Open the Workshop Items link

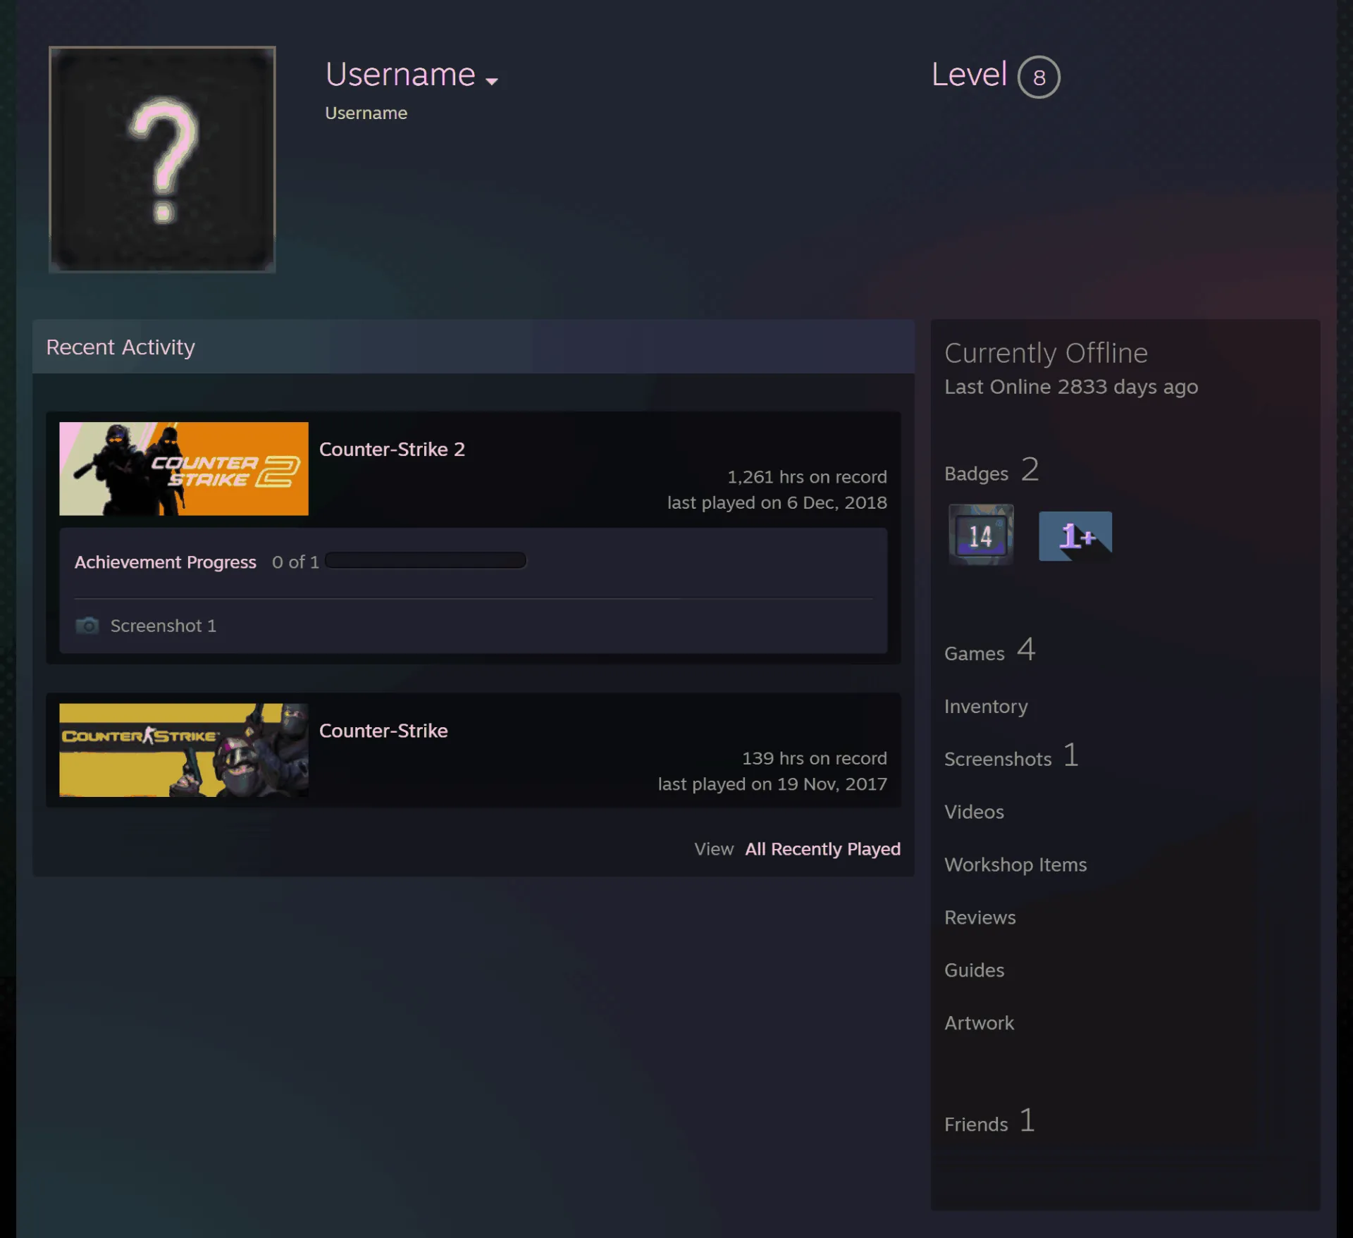pyautogui.click(x=1015, y=865)
